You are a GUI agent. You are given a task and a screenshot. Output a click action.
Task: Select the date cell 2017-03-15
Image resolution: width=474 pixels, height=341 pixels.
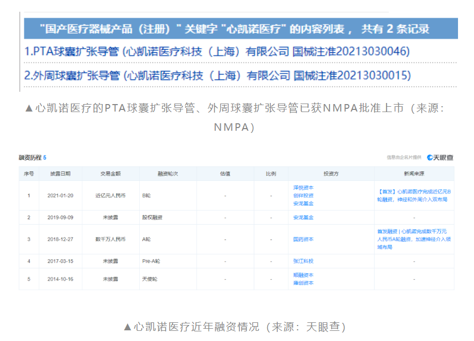point(60,261)
